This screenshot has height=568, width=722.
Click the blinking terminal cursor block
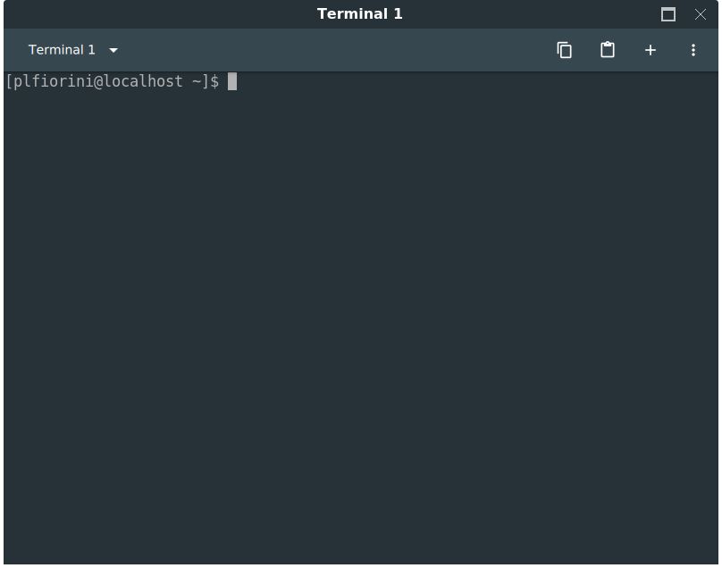pyautogui.click(x=233, y=81)
